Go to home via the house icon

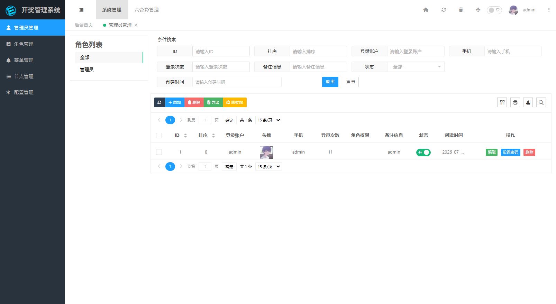point(426,10)
